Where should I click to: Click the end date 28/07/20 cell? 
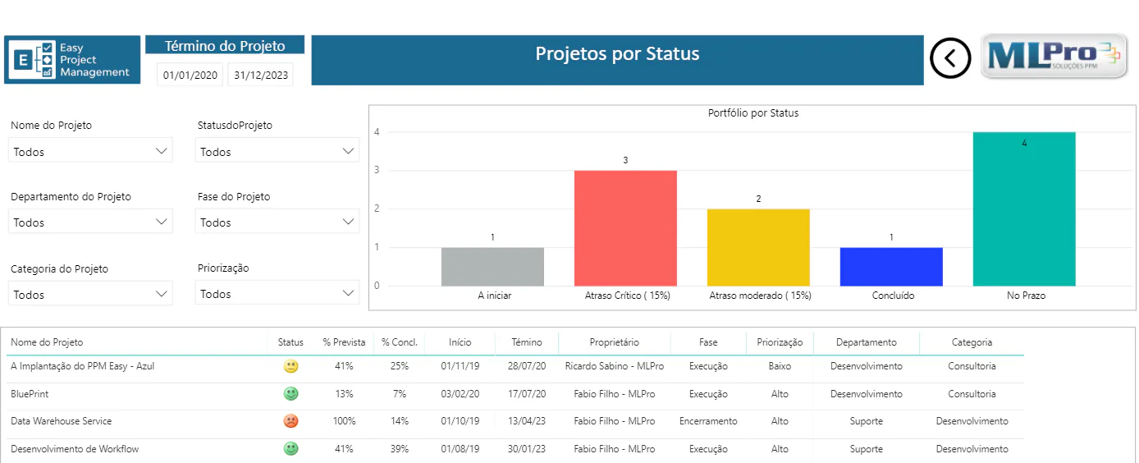coord(527,366)
